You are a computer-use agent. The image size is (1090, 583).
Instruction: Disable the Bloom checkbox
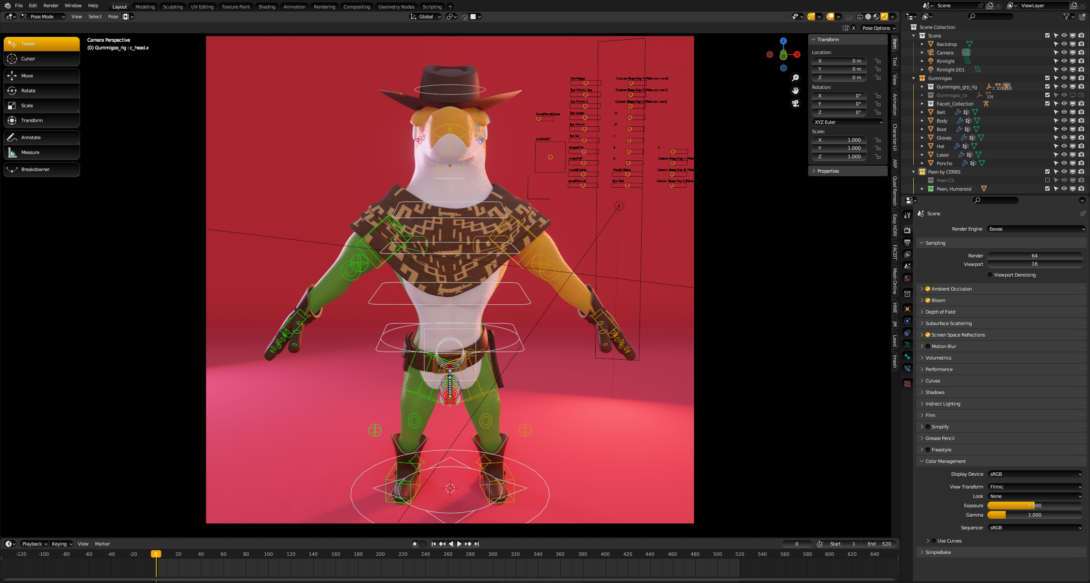pyautogui.click(x=928, y=300)
